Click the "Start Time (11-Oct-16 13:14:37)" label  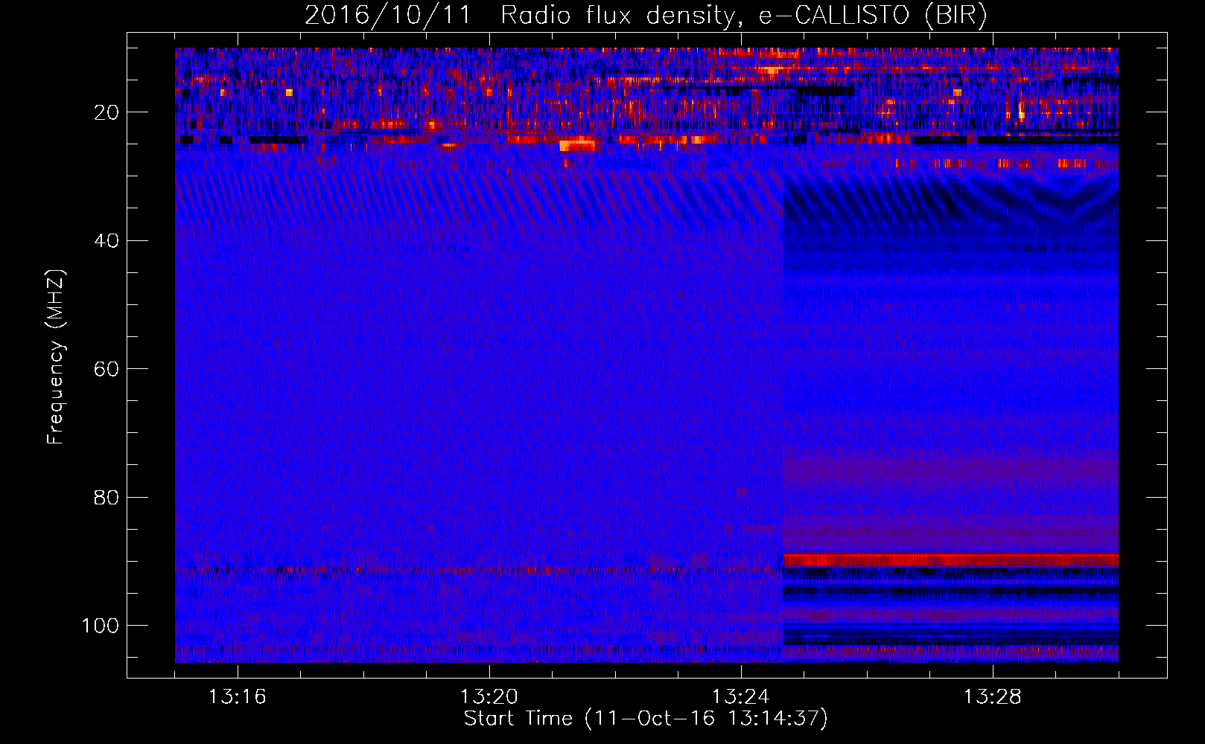(x=646, y=719)
